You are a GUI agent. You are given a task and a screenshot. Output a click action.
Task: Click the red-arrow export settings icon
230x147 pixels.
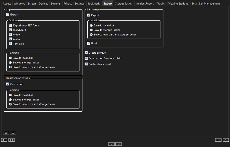218,140
